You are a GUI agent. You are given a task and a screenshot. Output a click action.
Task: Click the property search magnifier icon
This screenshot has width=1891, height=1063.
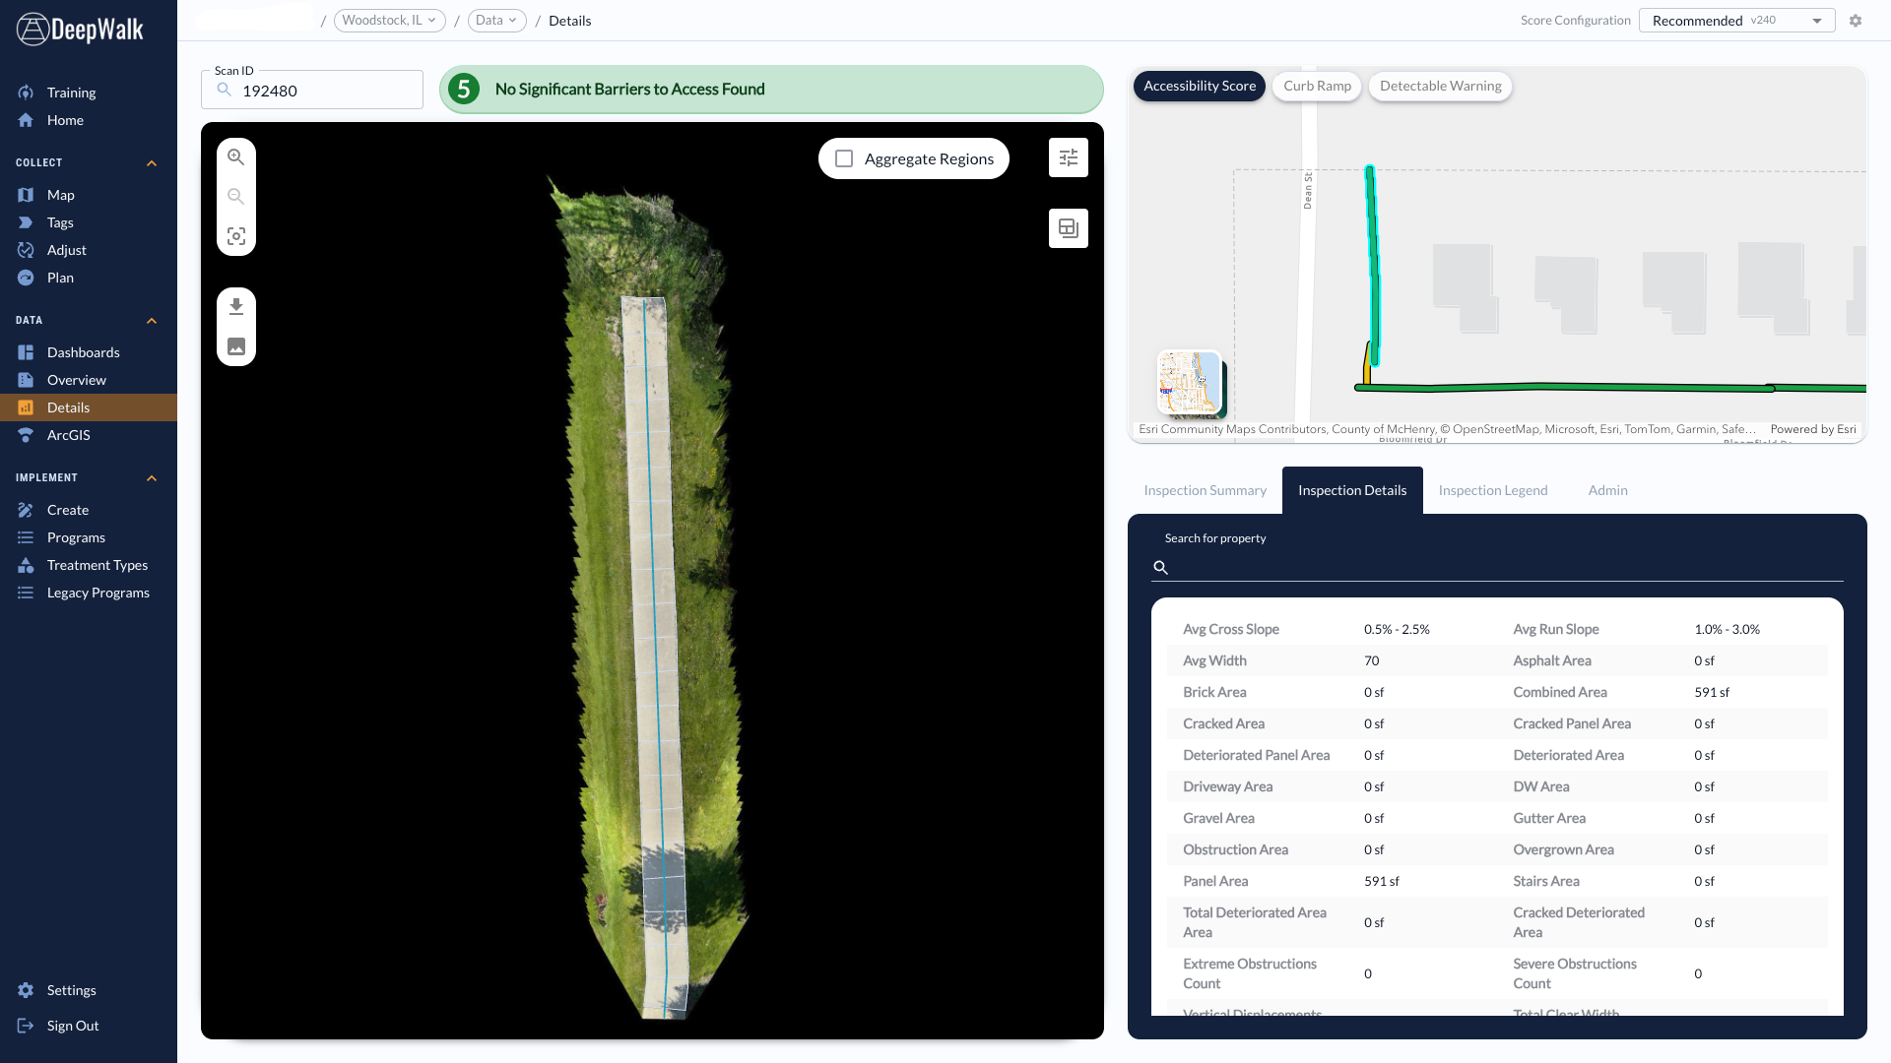1161,568
